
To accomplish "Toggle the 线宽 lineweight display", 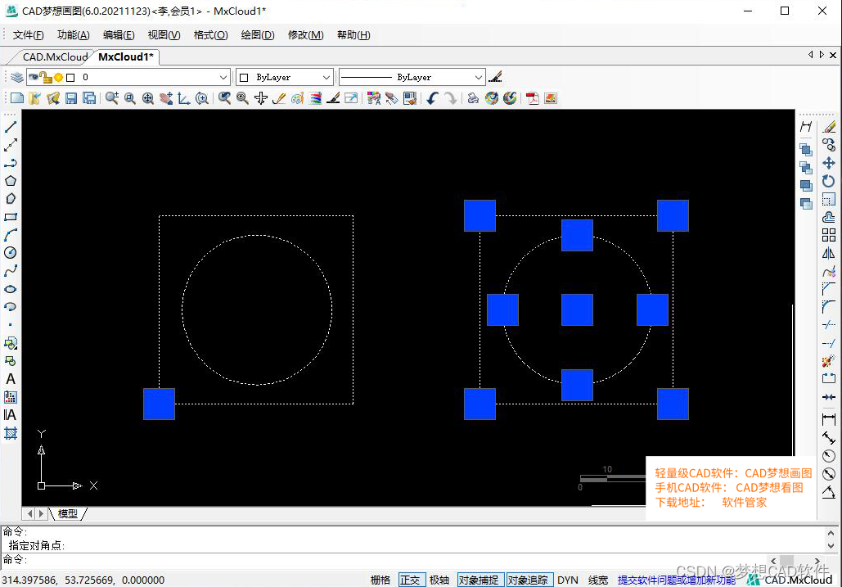I will click(x=597, y=580).
